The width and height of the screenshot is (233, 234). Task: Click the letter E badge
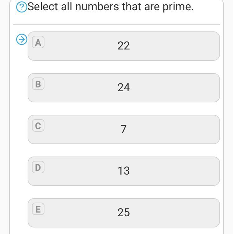pos(38,209)
